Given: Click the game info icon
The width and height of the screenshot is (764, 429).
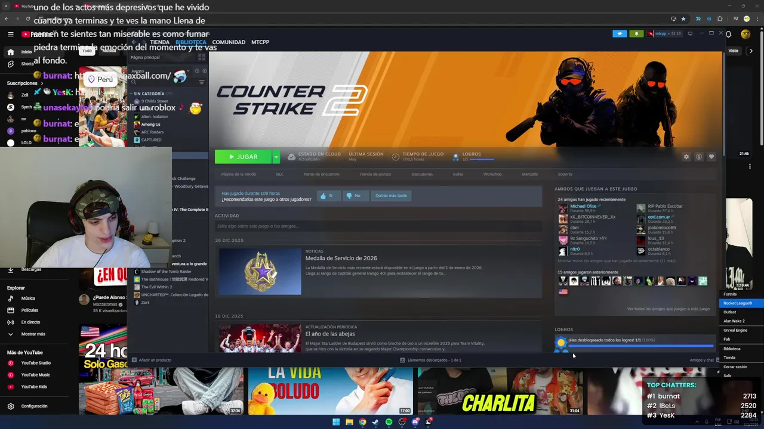Looking at the screenshot, I should (x=698, y=157).
